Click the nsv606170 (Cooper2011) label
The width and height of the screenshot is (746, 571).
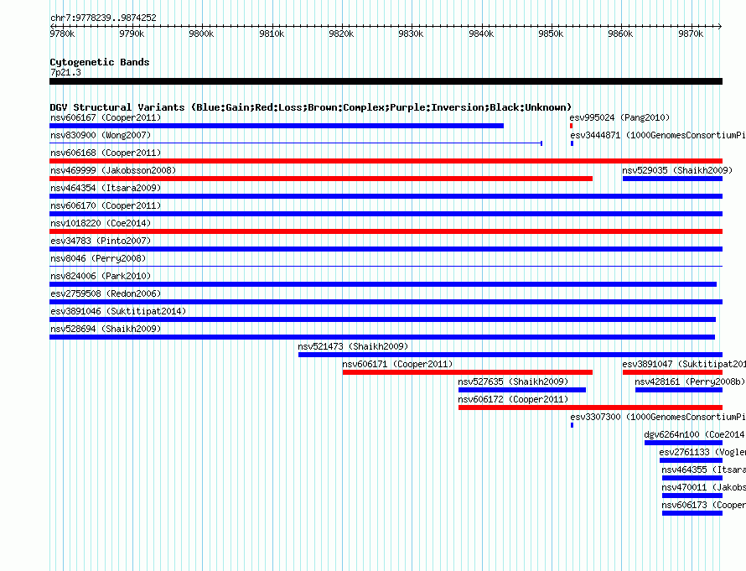click(x=106, y=205)
